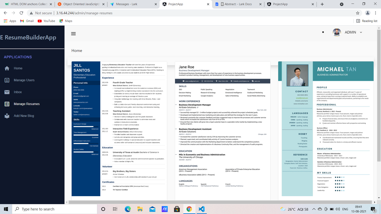The image size is (381, 214).
Task: Click the browser reload button
Action: (x=21, y=13)
